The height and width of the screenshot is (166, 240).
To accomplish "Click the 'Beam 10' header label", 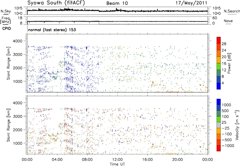I will pos(117,3).
